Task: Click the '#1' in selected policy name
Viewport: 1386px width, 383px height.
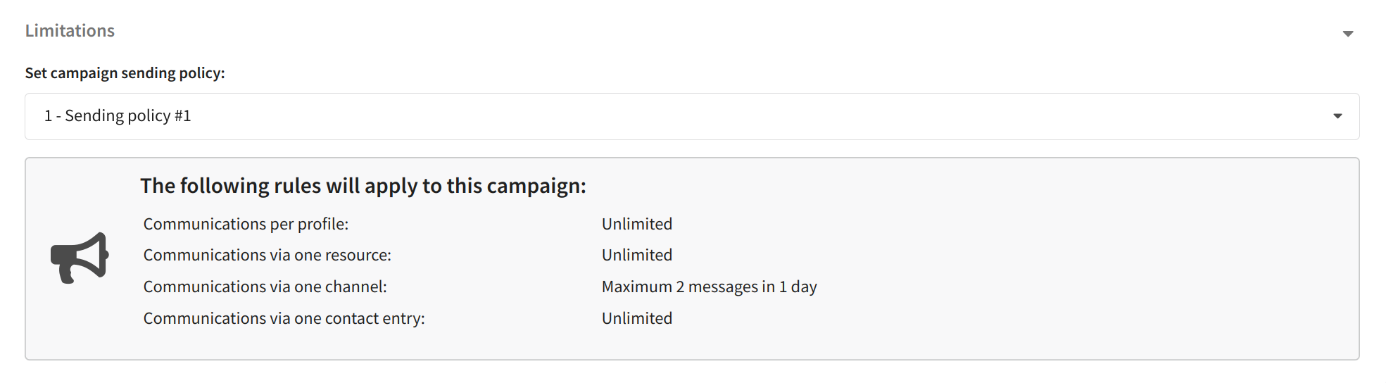Action: 183,115
